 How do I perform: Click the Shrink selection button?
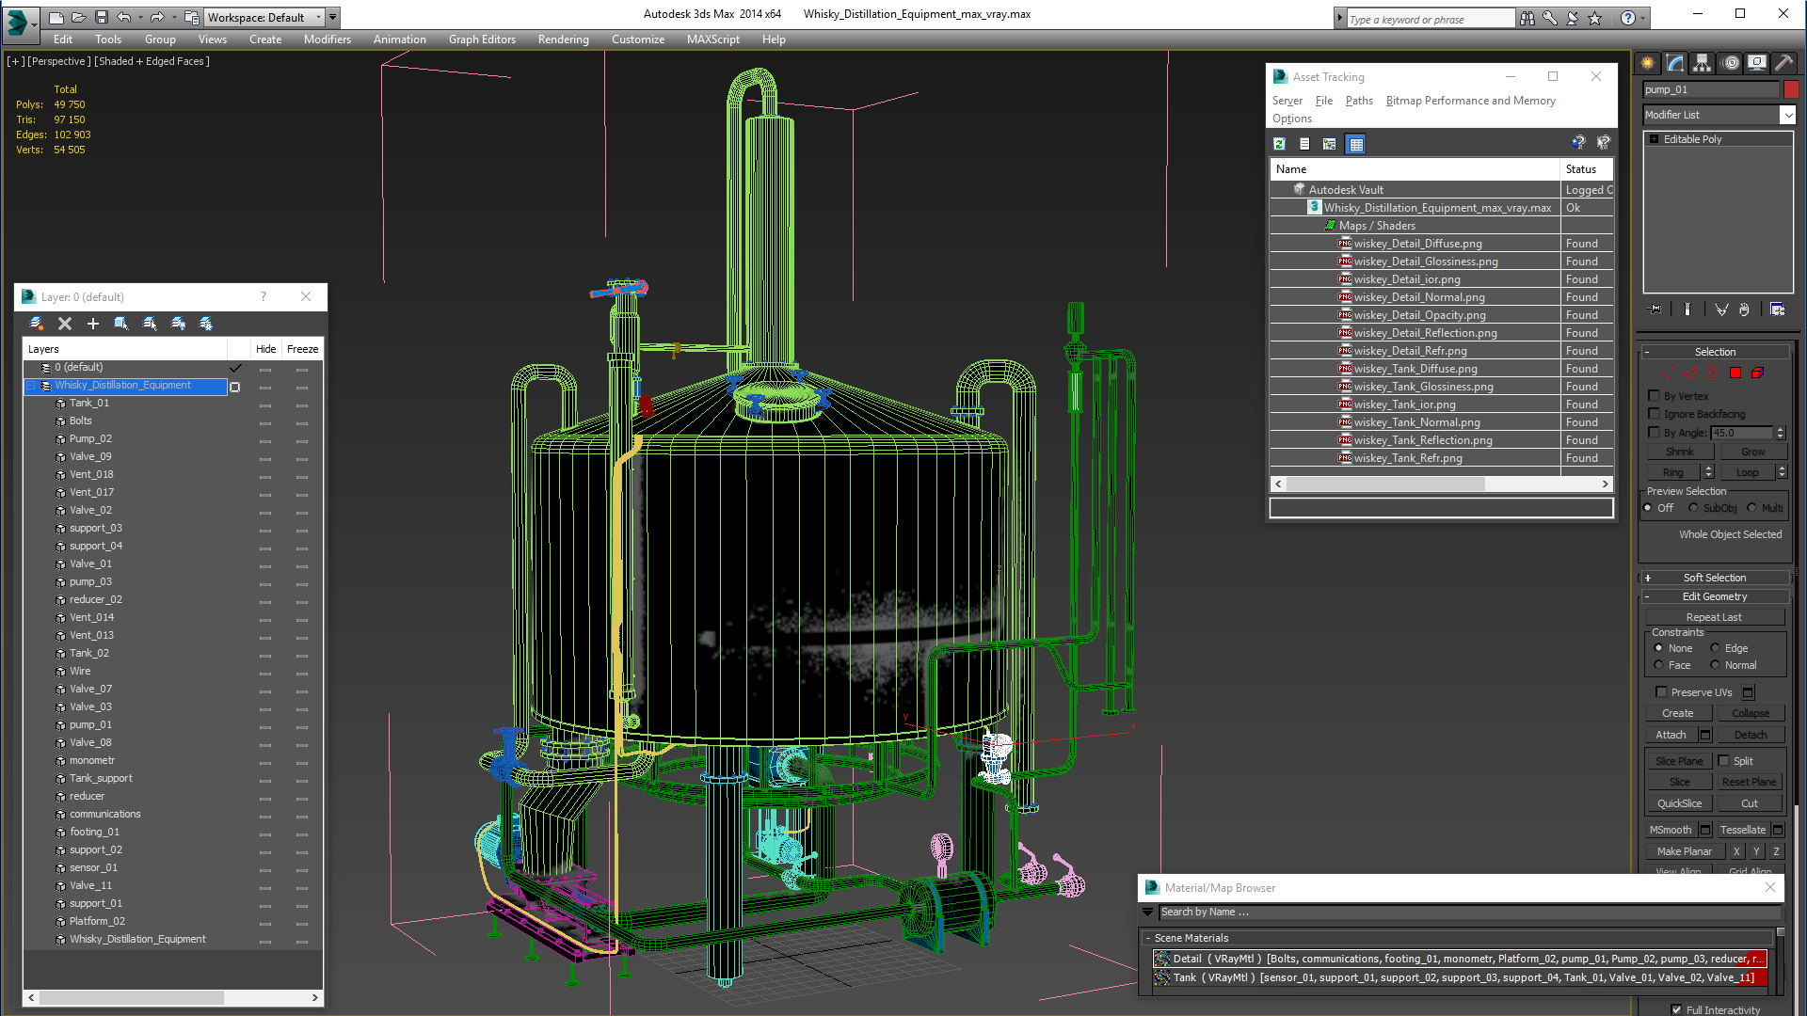(x=1680, y=452)
